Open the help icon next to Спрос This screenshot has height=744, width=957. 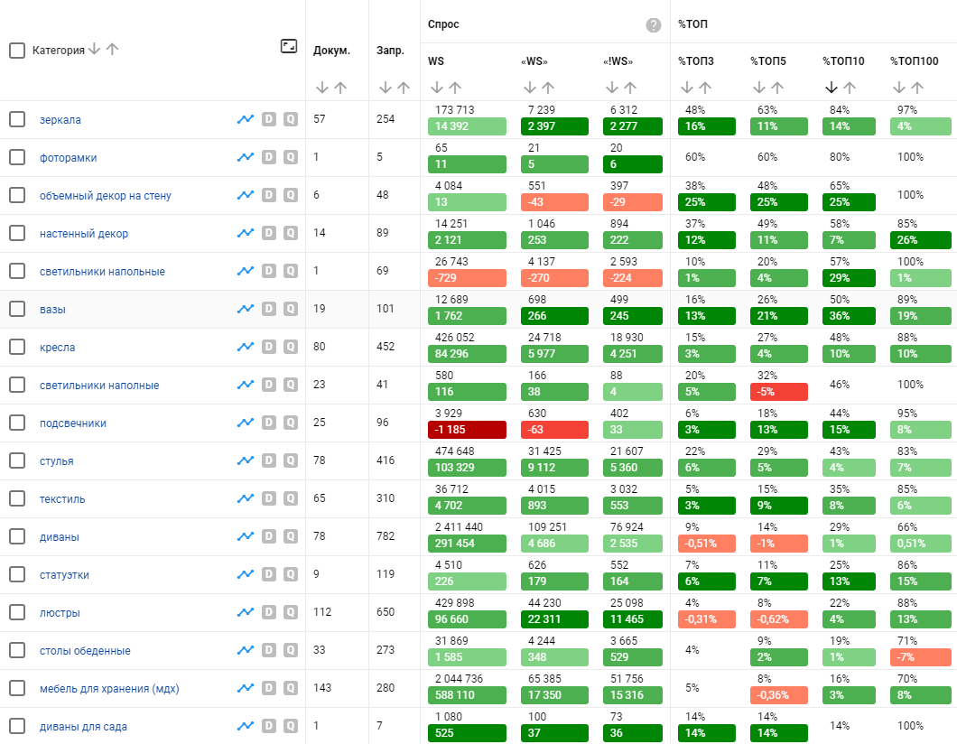pos(654,25)
